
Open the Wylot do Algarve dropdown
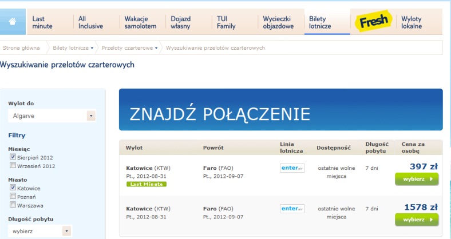(52, 115)
